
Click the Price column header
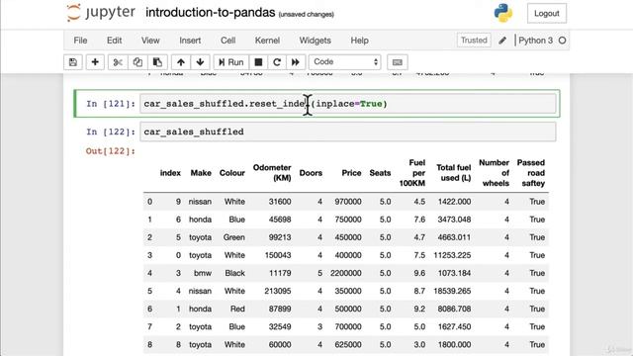351,173
